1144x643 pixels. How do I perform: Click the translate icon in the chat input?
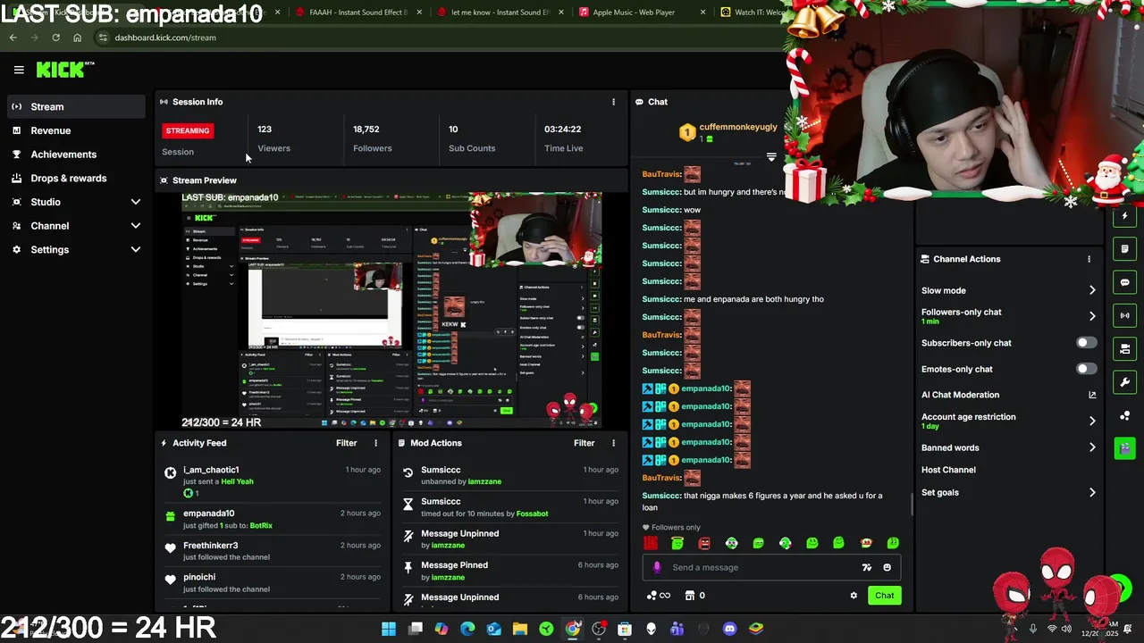point(866,567)
